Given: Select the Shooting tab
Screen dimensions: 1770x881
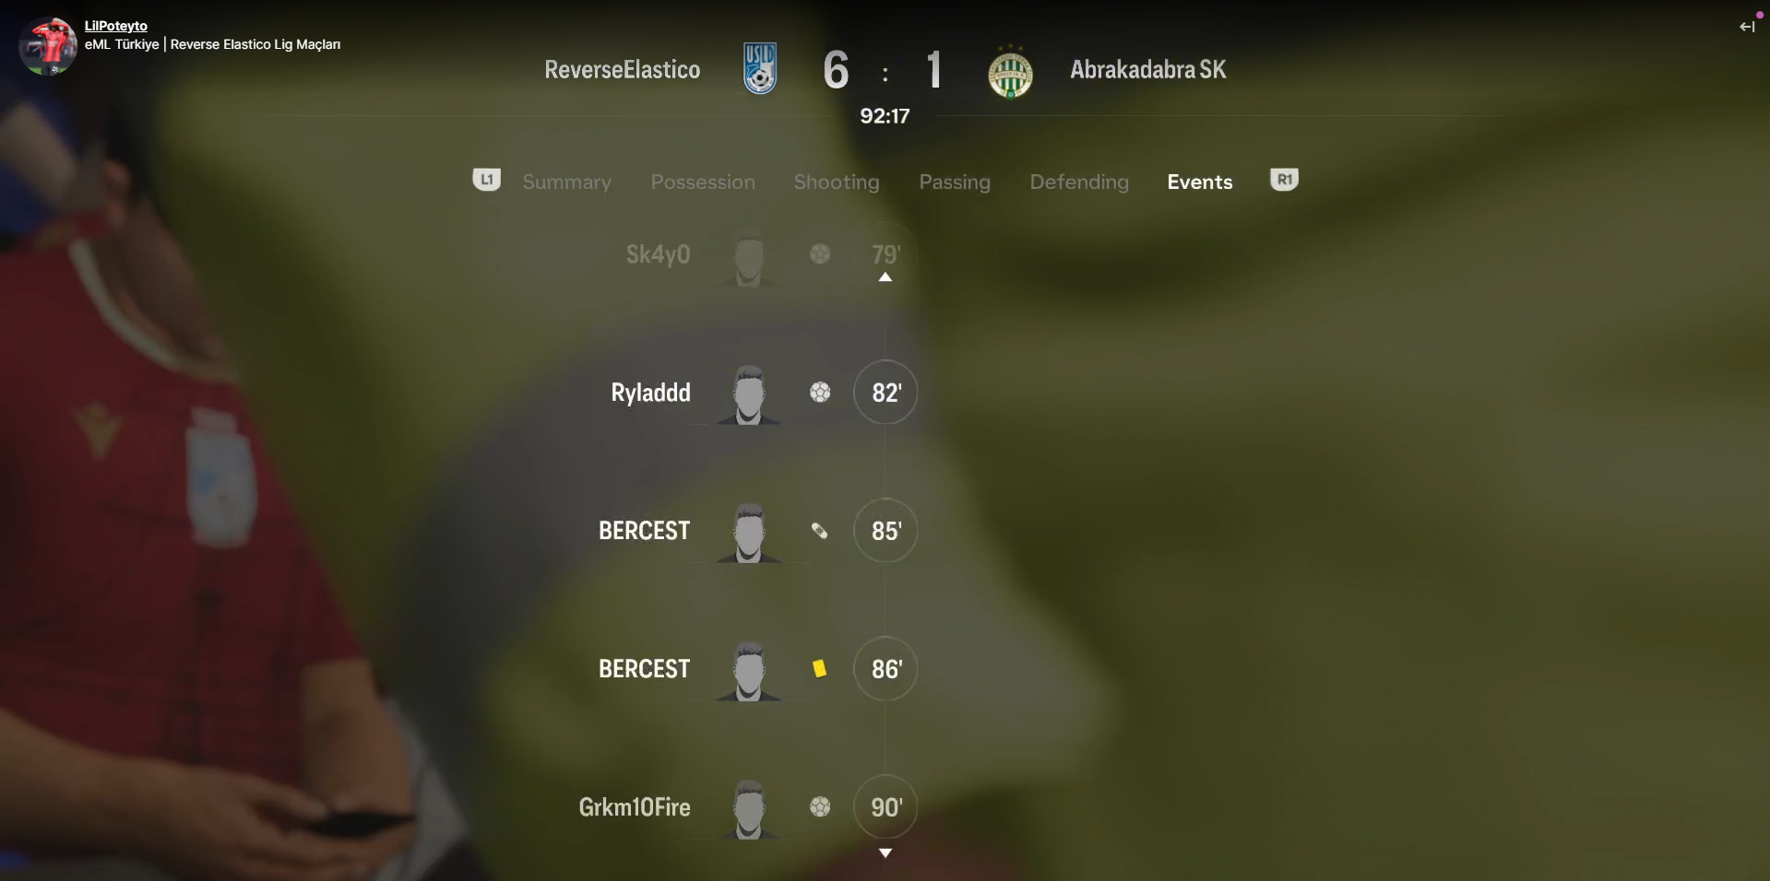Looking at the screenshot, I should tap(837, 182).
